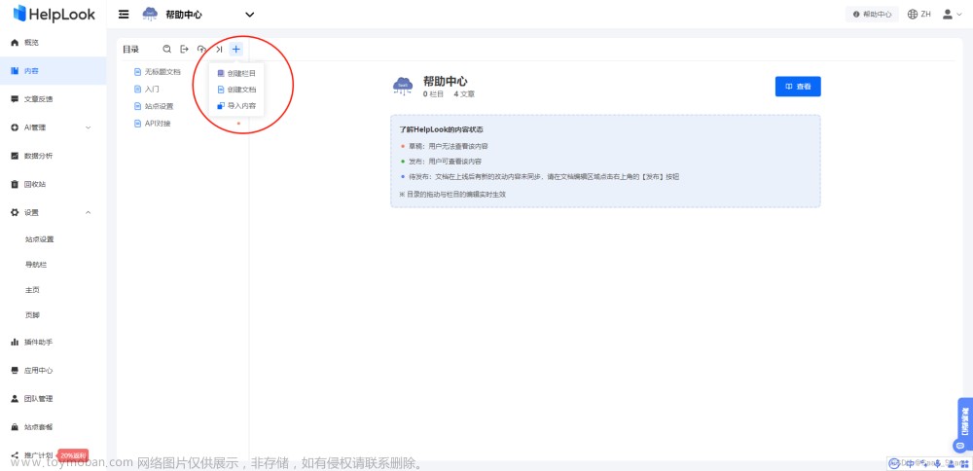The image size is (973, 471).
Task: Click the blue 查看 view button
Action: point(798,87)
